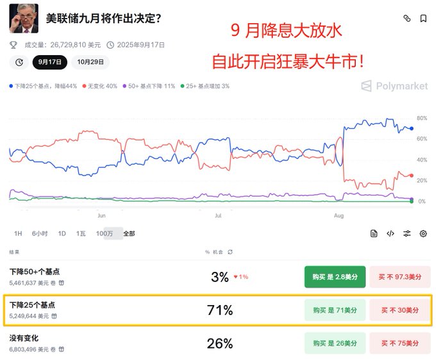436x359 pixels.
Task: Open chart filter sliders icon
Action: click(407, 234)
